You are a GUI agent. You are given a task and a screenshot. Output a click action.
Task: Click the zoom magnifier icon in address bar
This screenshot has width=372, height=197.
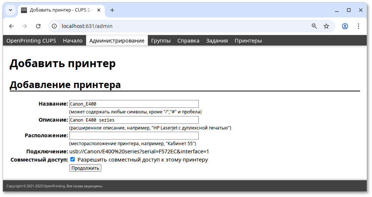coord(314,26)
